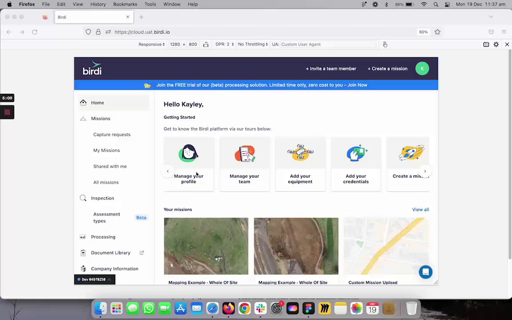Open My Missions in the sidebar
Screen dimensions: 512x320
(107, 151)
